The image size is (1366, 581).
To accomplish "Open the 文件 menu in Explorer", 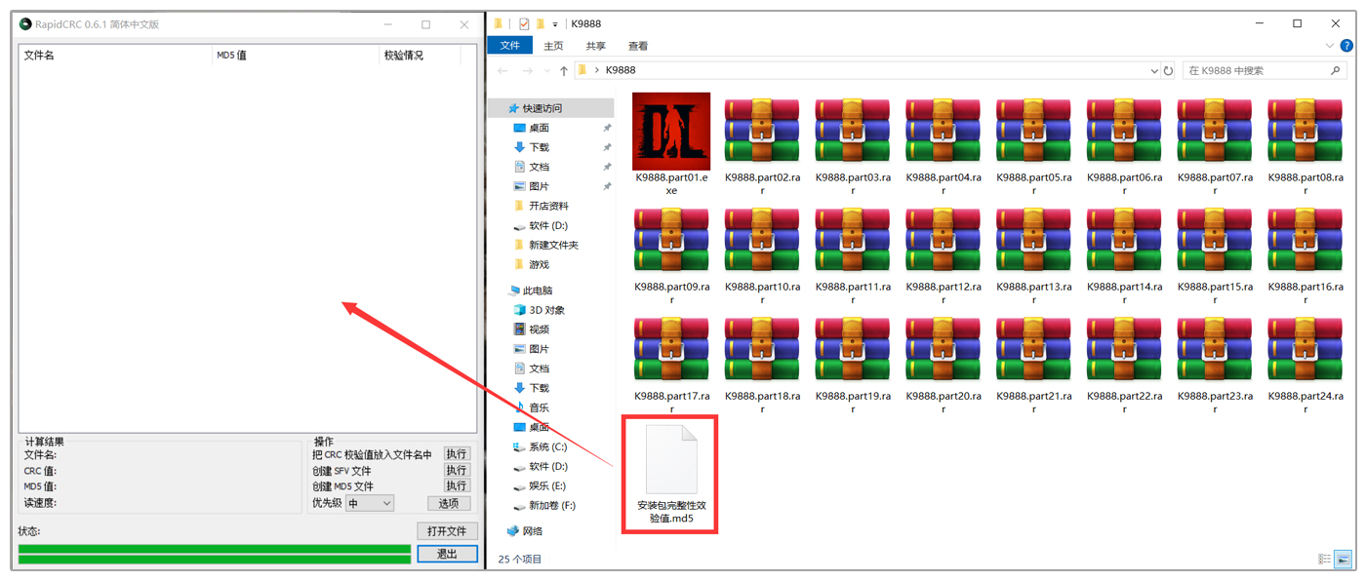I will pyautogui.click(x=509, y=46).
